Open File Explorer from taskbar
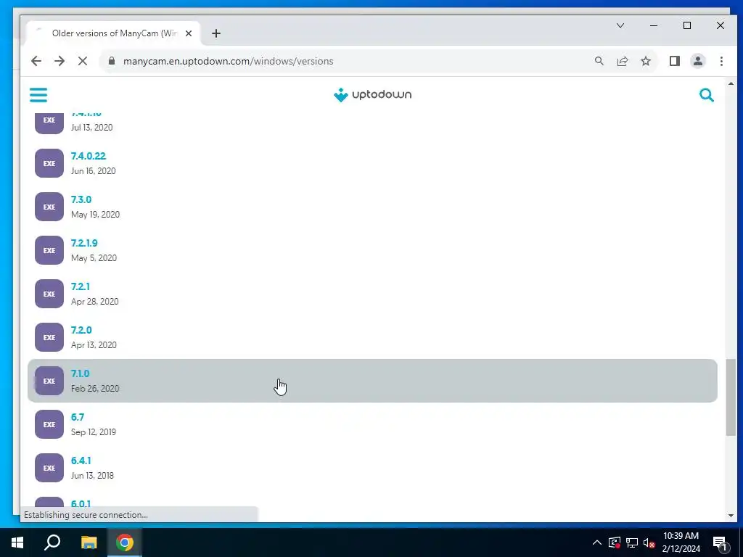The width and height of the screenshot is (743, 557). 89,542
